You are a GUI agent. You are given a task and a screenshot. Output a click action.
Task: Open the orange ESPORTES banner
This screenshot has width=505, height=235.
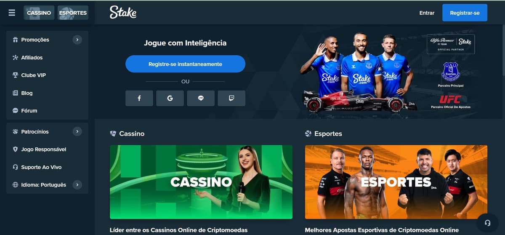(396, 182)
